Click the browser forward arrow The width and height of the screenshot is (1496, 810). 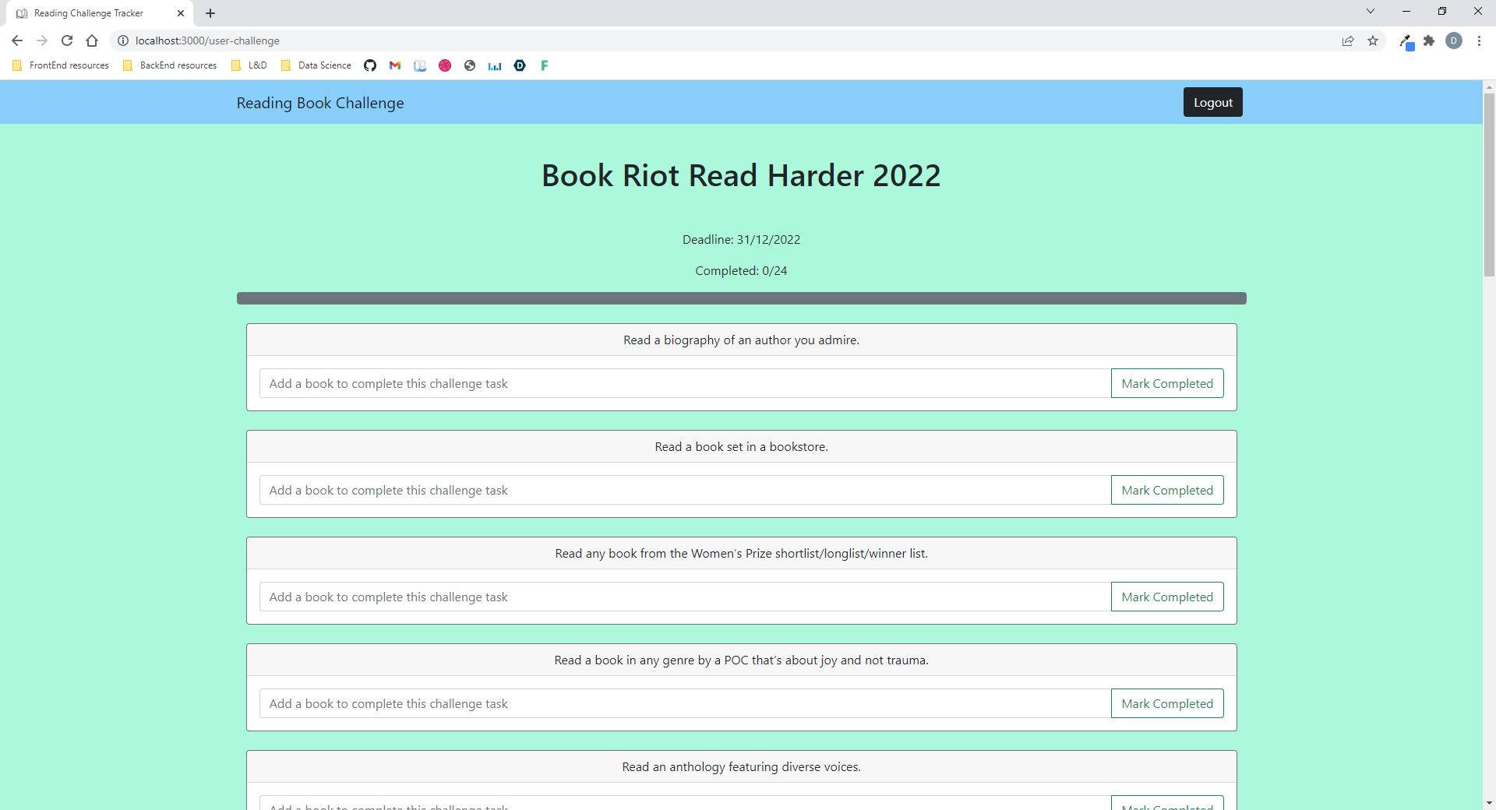tap(42, 40)
